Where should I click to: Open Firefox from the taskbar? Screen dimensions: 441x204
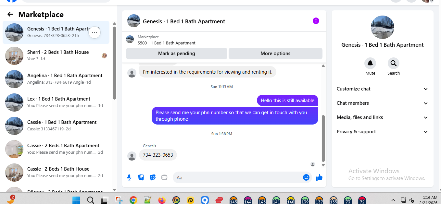pyautogui.click(x=162, y=200)
